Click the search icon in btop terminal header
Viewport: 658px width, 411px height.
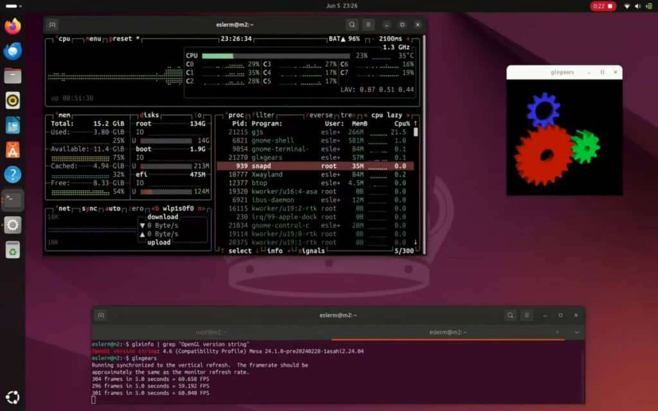point(352,25)
